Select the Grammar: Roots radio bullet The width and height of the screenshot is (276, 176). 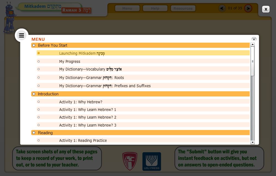click(x=39, y=77)
